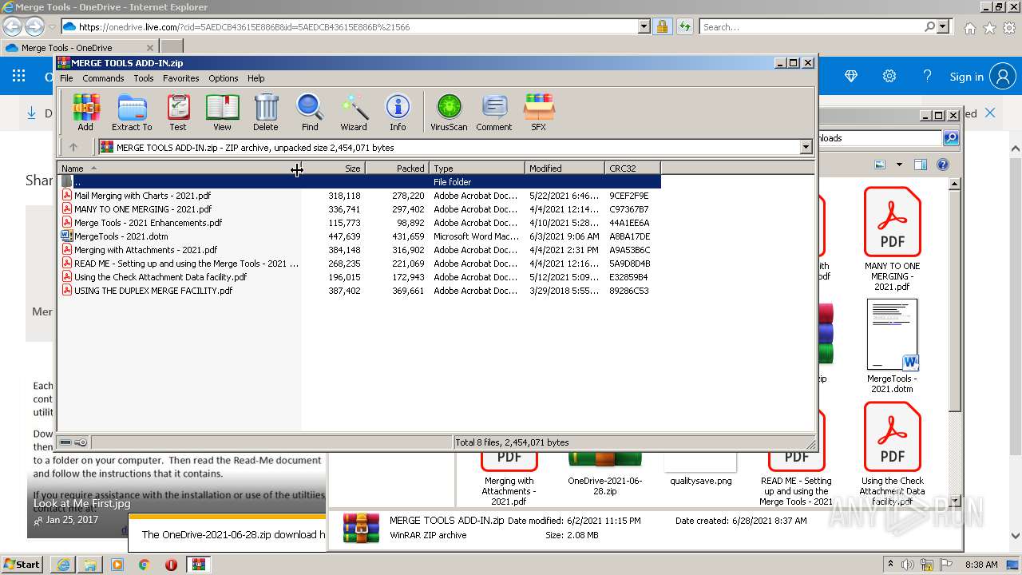Click the Merge Tools - OneDrive browser tab
The width and height of the screenshot is (1022, 575).
80,47
